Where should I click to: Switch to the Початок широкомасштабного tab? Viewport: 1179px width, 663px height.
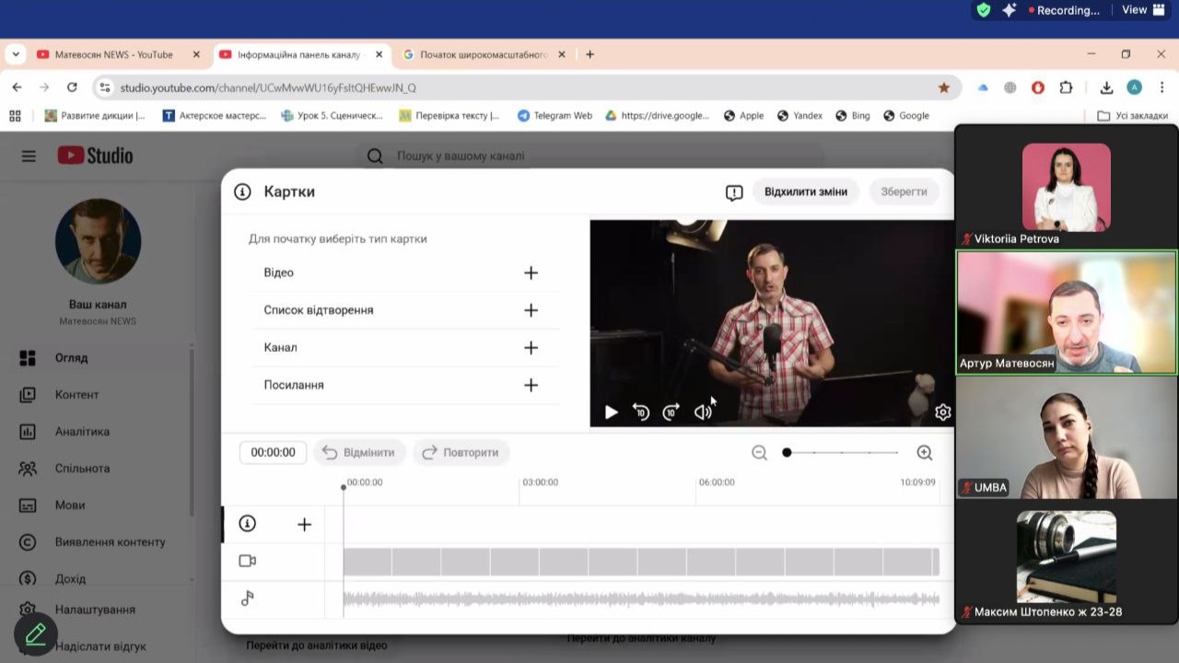484,54
